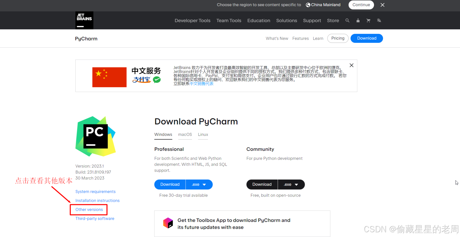
Task: Click Build: 231.8109.197 text
Action: [x=93, y=172]
